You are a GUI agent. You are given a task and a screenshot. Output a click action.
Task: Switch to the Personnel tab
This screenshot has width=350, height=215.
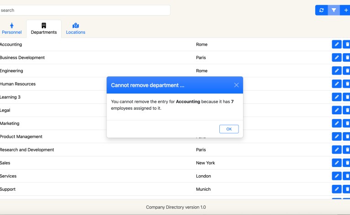pyautogui.click(x=12, y=29)
